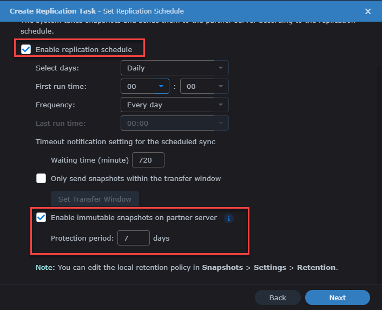Click the Waiting time minute field
The height and width of the screenshot is (310, 382).
pyautogui.click(x=148, y=160)
